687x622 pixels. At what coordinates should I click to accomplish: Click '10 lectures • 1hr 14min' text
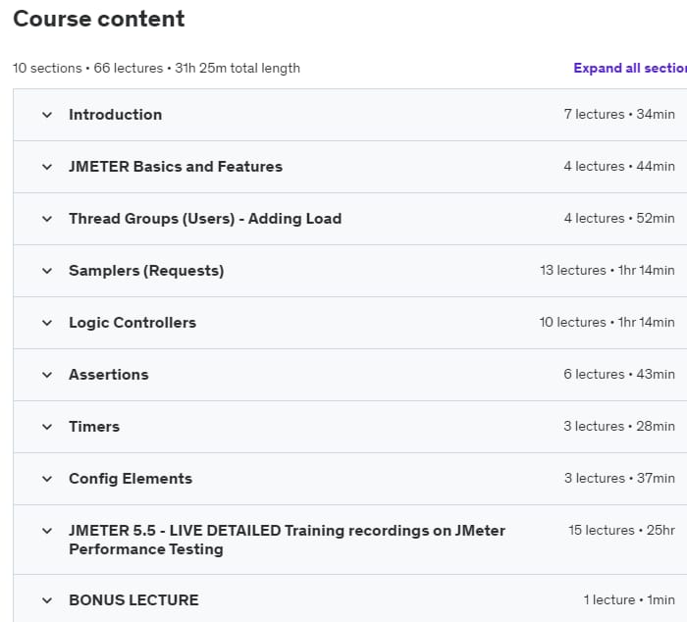coord(608,323)
